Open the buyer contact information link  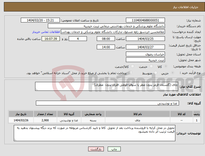coord(46,32)
